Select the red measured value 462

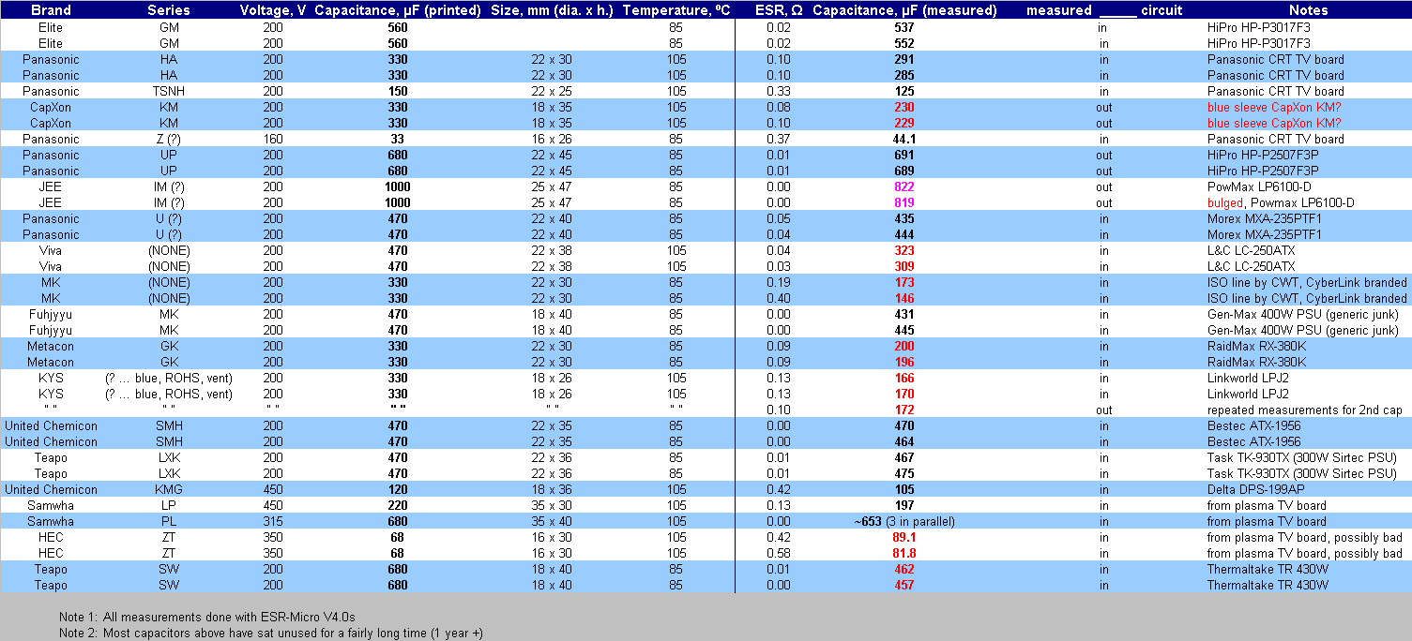coord(904,569)
